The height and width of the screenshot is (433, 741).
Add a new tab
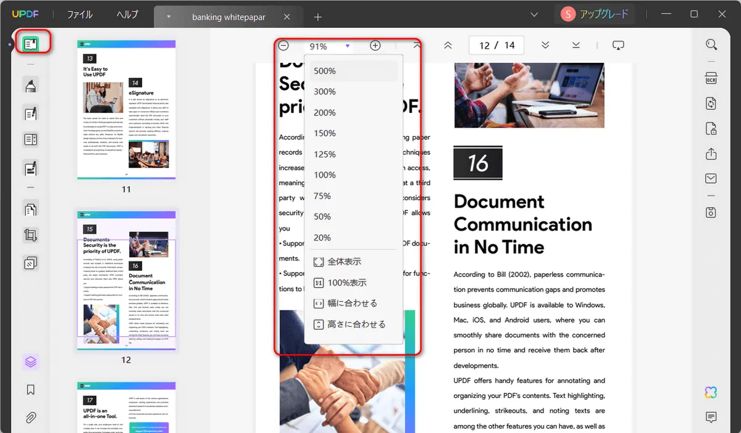[x=318, y=17]
